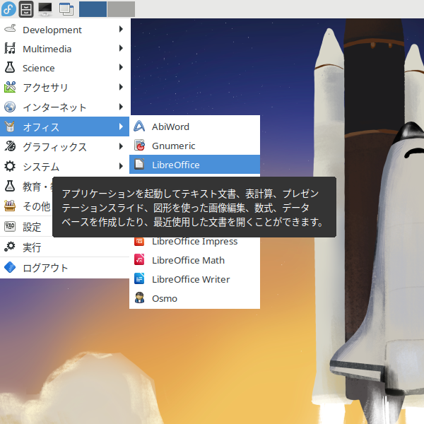Expand the Development submenu arrow
This screenshot has height=424, width=424.
point(121,29)
